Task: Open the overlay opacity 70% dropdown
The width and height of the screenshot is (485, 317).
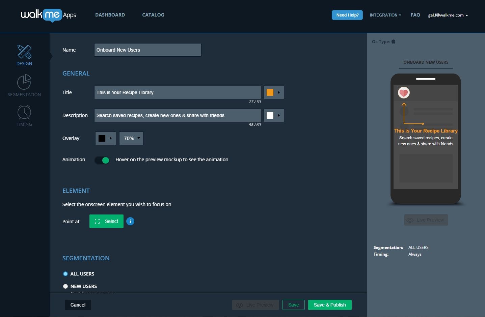Action: point(131,138)
